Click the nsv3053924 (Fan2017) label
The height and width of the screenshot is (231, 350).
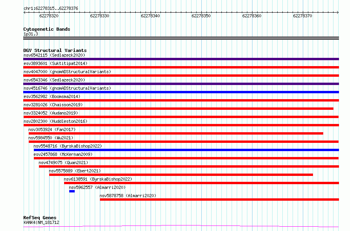(52, 129)
